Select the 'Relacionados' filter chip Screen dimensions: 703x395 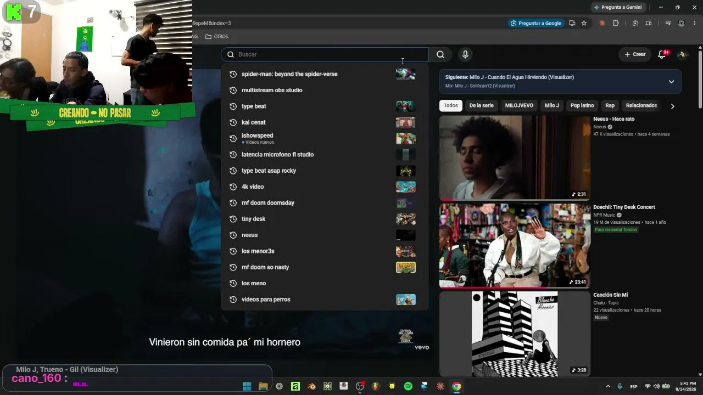pos(641,105)
